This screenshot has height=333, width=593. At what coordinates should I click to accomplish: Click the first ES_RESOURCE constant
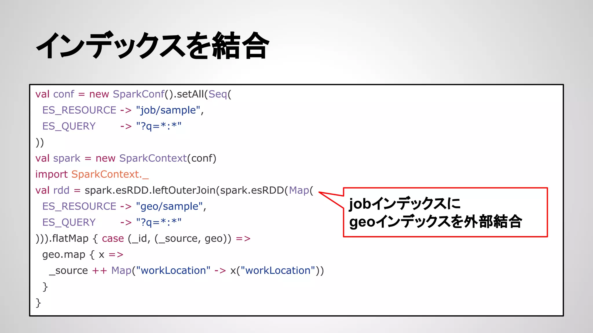point(79,110)
